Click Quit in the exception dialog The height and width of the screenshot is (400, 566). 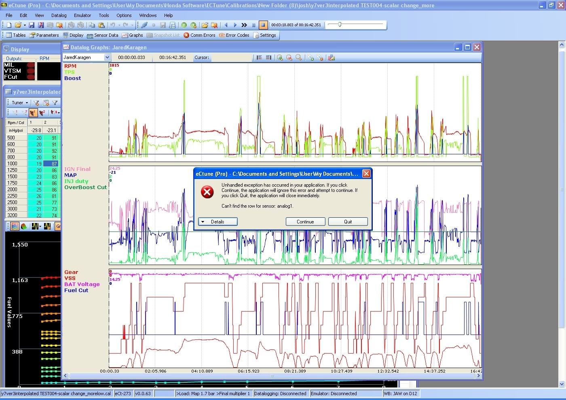tap(348, 221)
